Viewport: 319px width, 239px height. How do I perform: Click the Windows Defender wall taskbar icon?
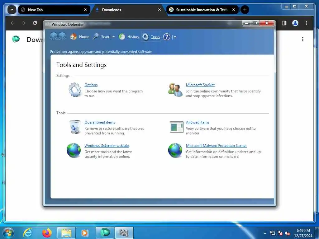click(124, 233)
